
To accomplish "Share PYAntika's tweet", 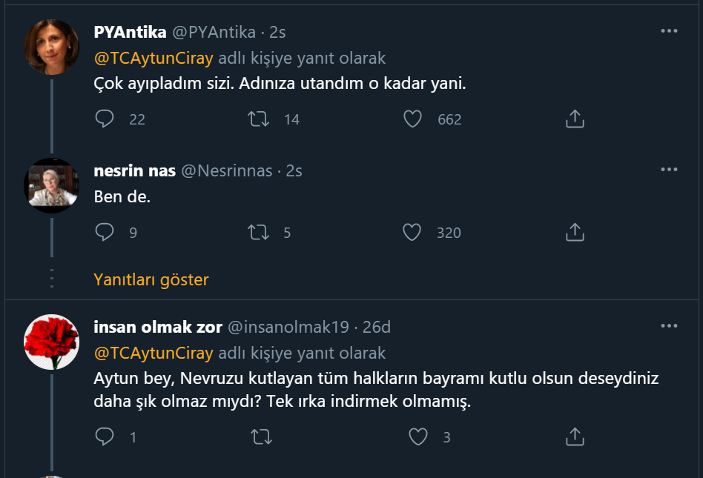I will point(575,119).
